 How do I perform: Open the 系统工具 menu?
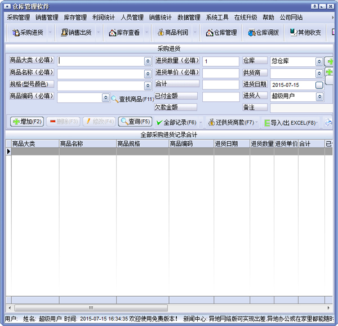[x=217, y=17]
